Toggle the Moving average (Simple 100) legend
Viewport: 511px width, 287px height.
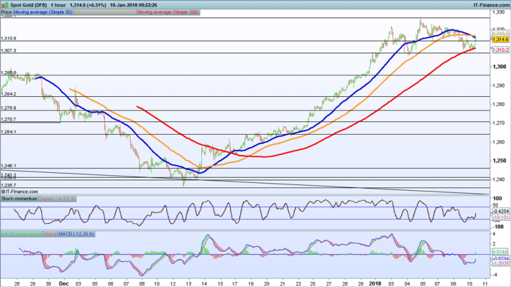point(107,12)
